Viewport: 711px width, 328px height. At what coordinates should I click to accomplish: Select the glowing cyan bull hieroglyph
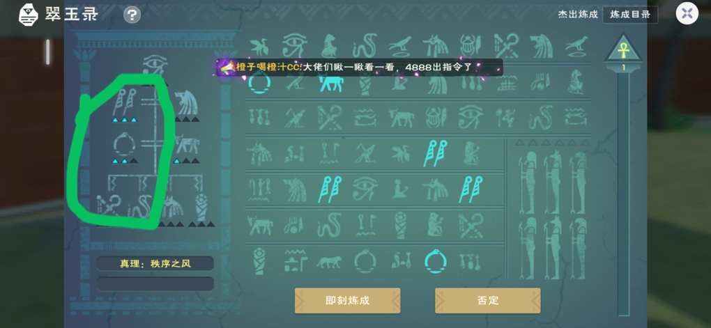330,84
